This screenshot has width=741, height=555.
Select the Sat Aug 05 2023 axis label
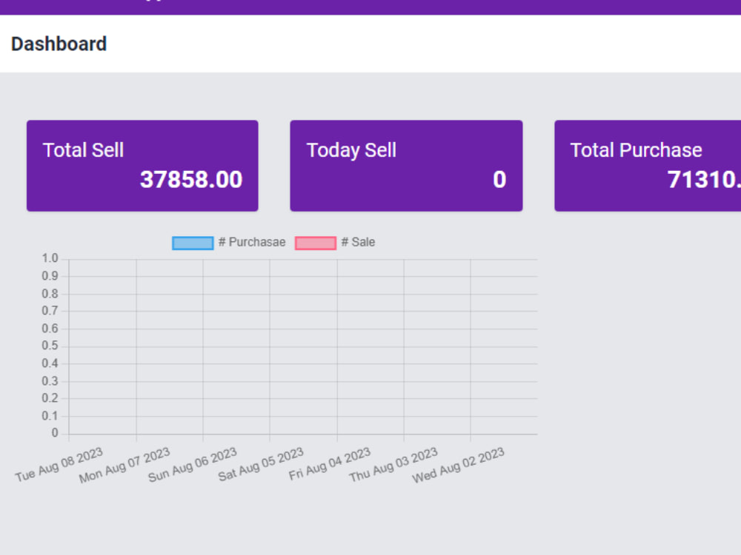[260, 465]
